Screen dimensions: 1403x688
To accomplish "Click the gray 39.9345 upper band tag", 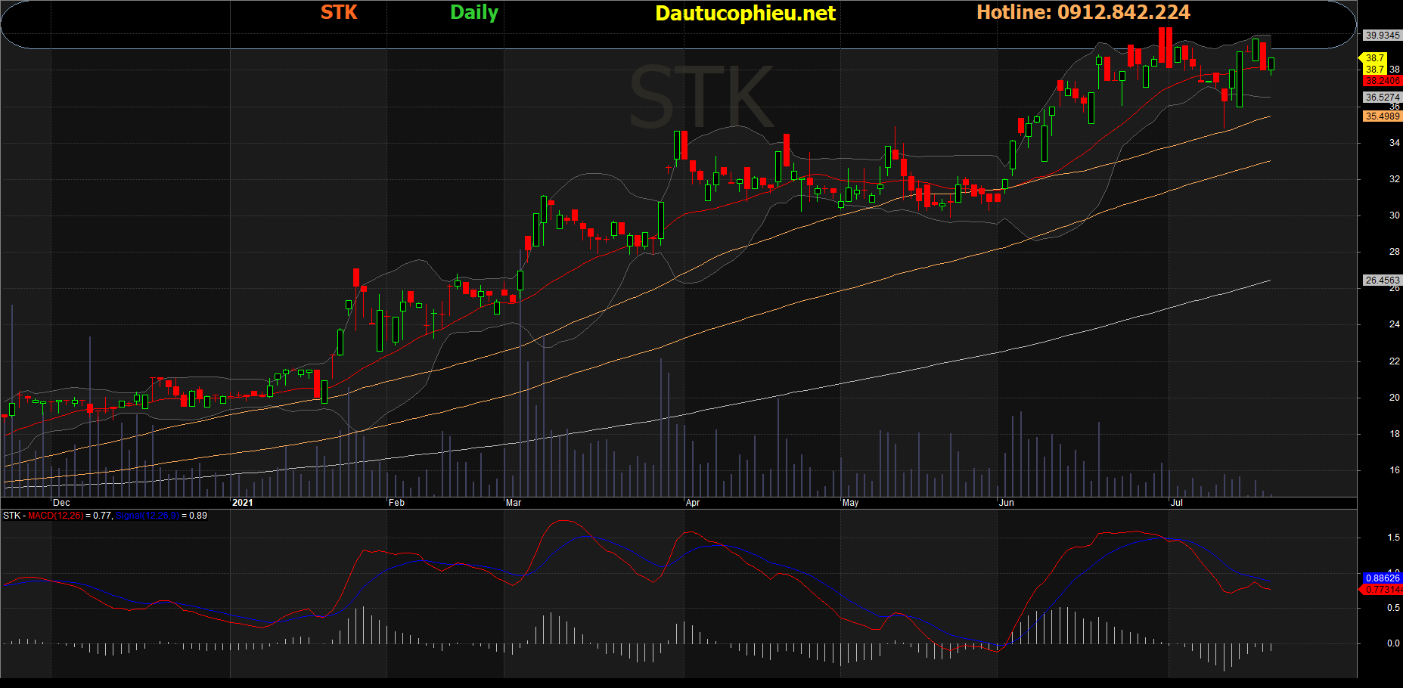I will tap(1382, 36).
